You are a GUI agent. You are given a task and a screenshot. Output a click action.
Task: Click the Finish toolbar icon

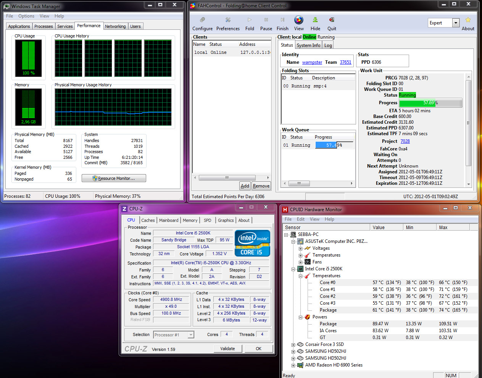point(282,20)
